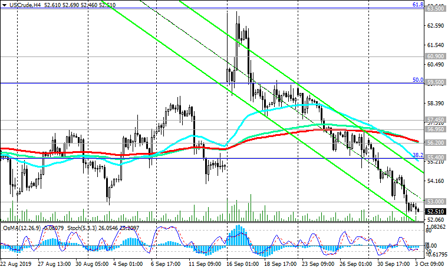The width and height of the screenshot is (448, 270).
Task: Click the 30 Aug 05:00 time label
Action: tap(92, 264)
